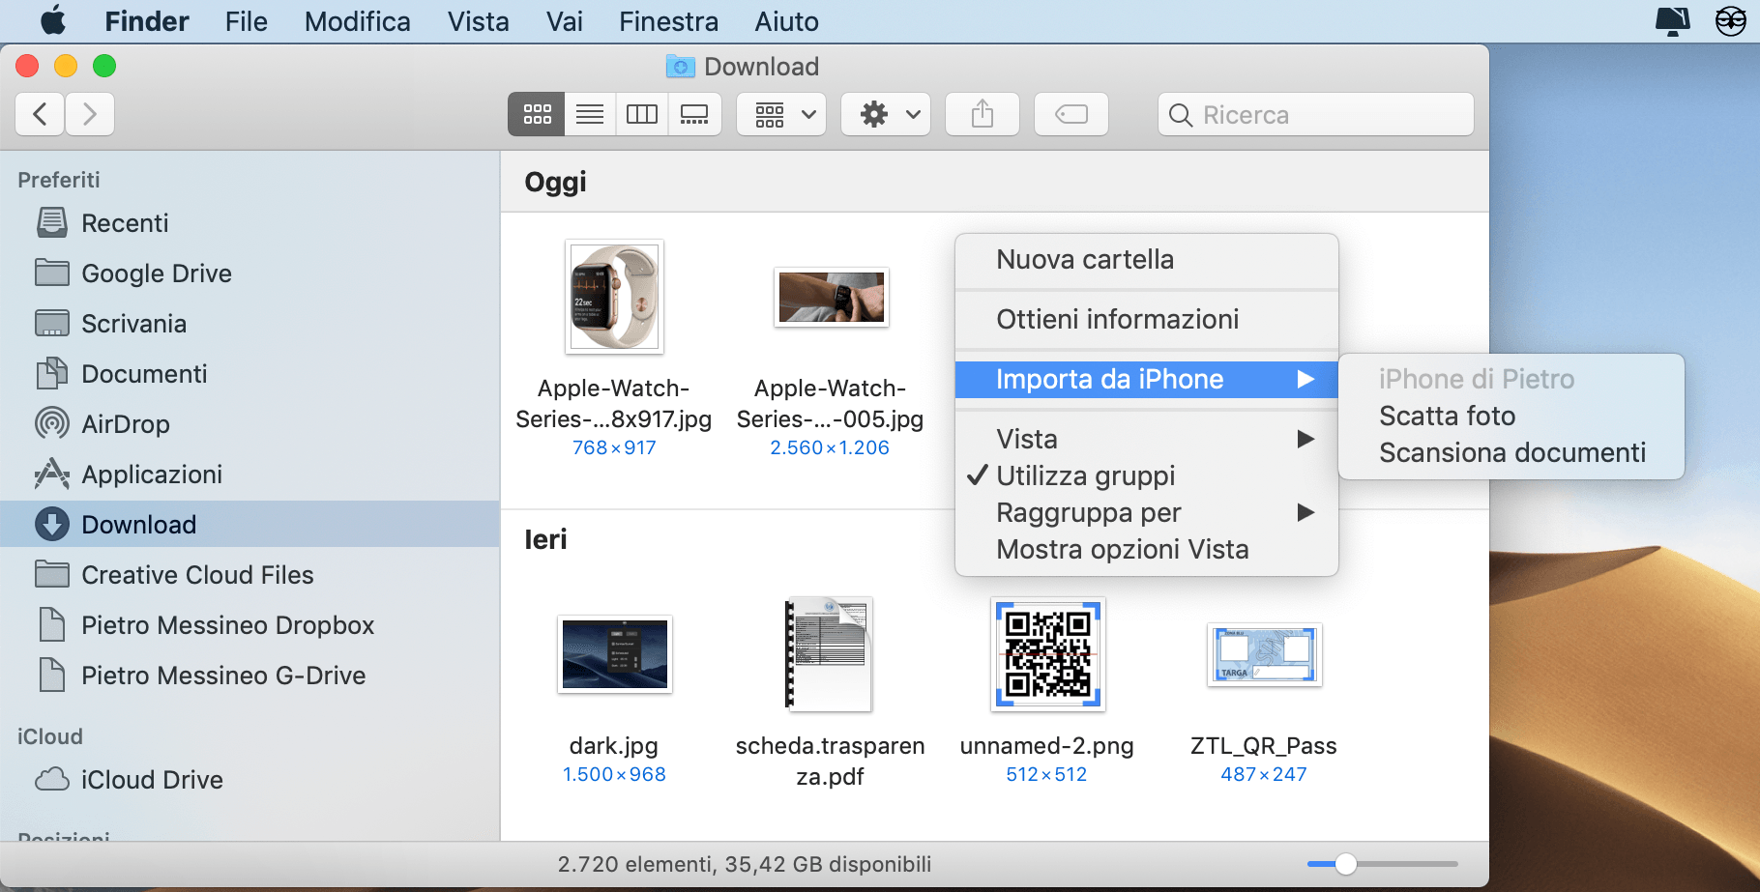Go forward with the forward arrow
1760x892 pixels.
point(90,114)
